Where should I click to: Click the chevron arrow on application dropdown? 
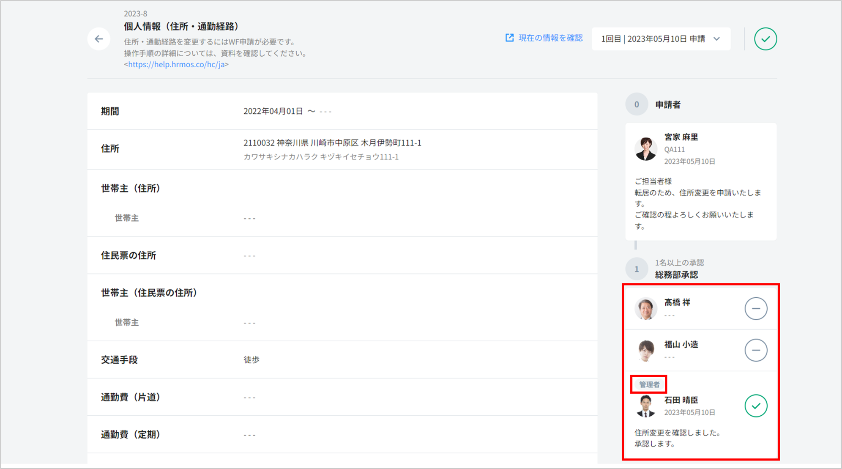717,39
